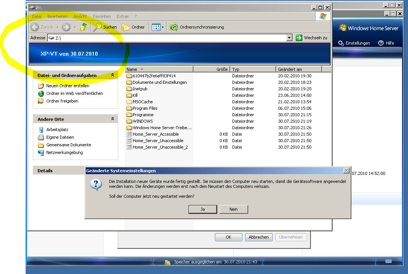The image size is (408, 274).
Task: Open the views dropdown arrow
Action: pyautogui.click(x=163, y=27)
